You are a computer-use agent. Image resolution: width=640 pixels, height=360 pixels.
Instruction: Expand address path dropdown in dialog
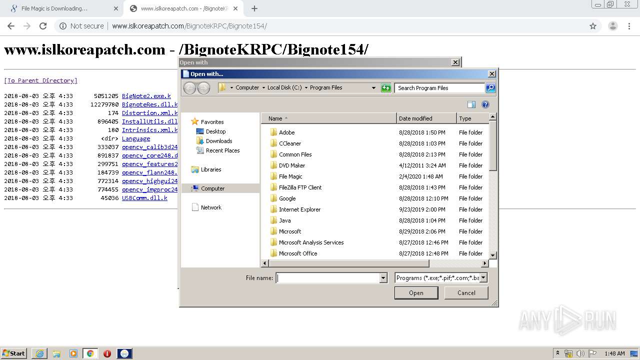point(373,88)
